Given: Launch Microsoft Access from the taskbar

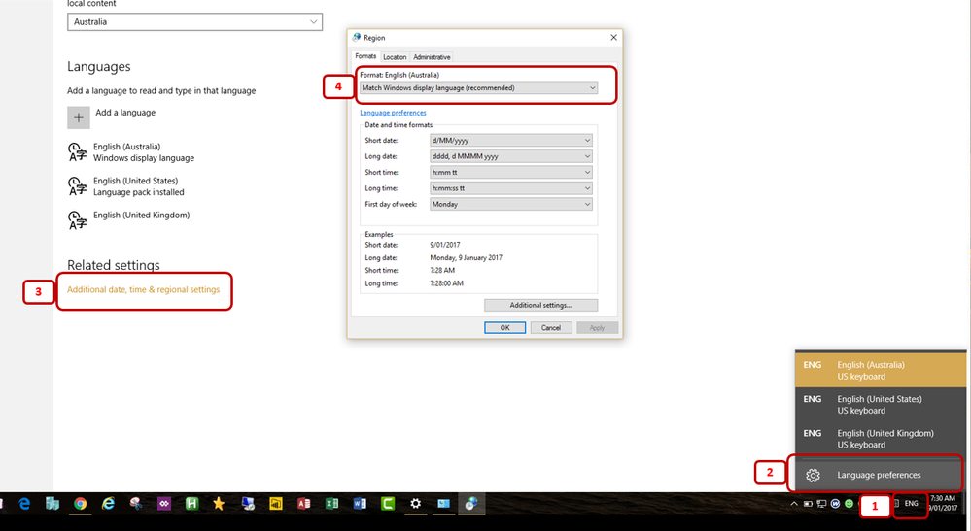Looking at the screenshot, I should coord(304,504).
